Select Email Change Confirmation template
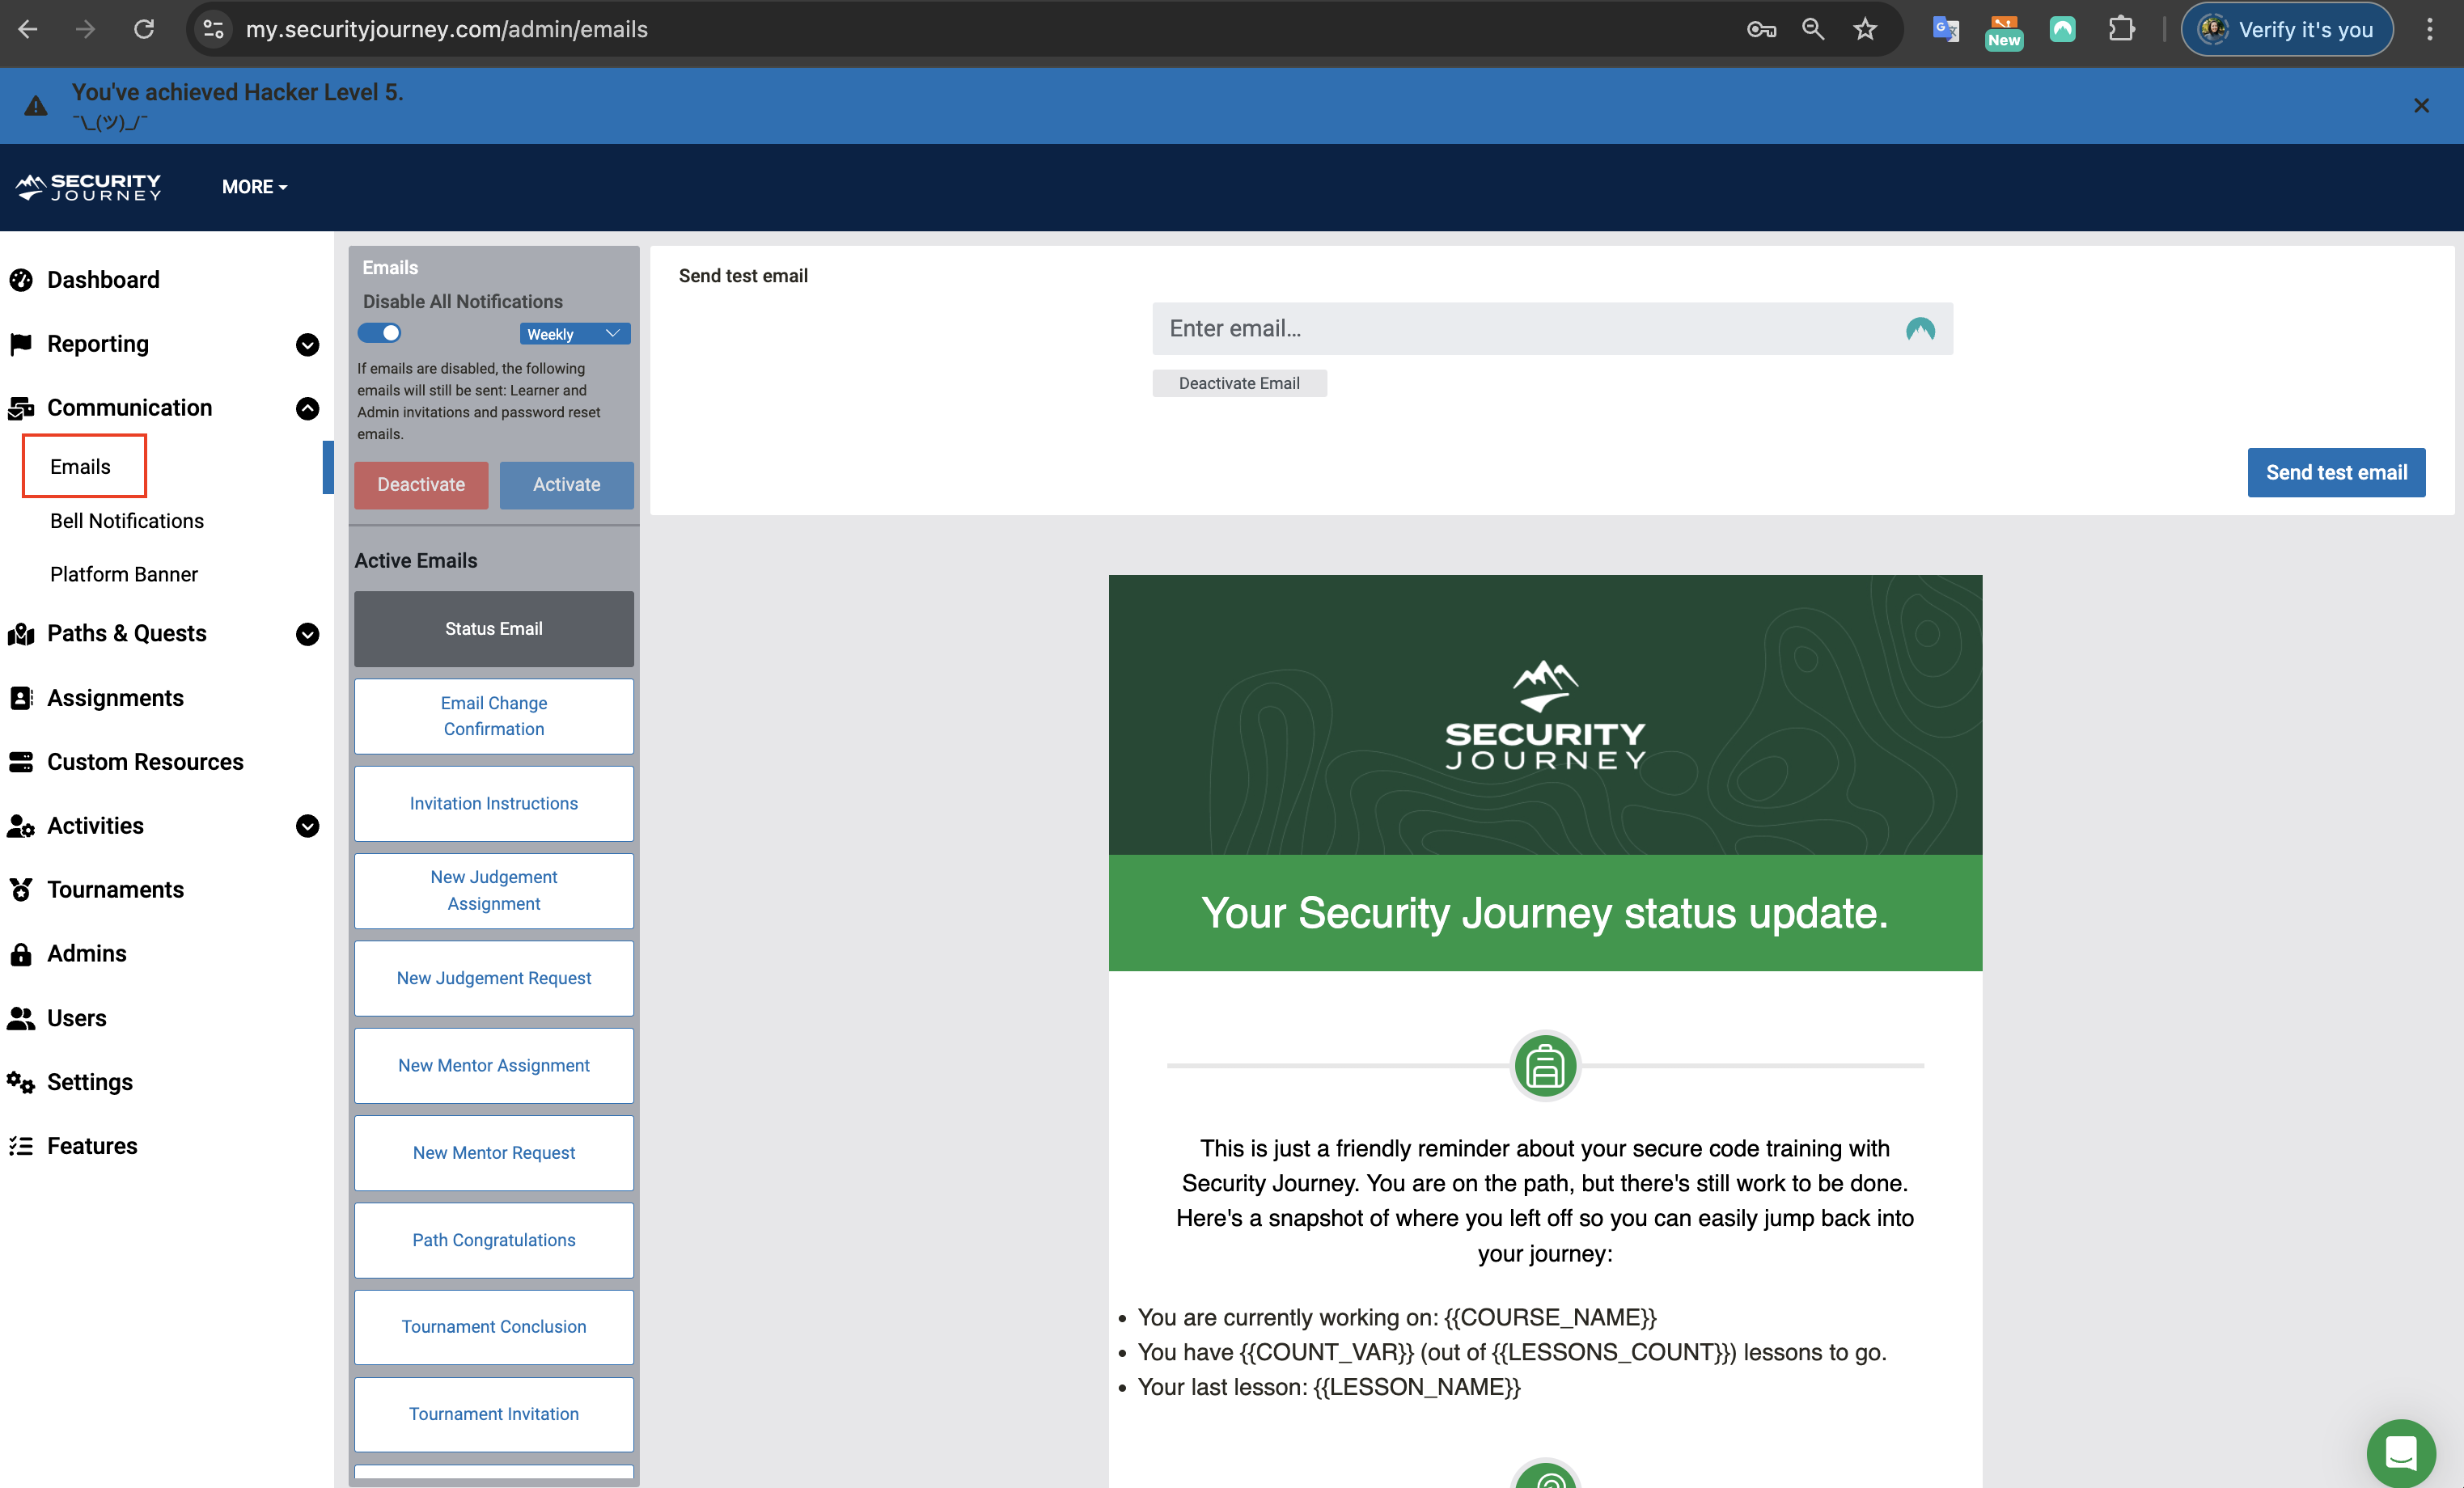The image size is (2464, 1488). 494,716
